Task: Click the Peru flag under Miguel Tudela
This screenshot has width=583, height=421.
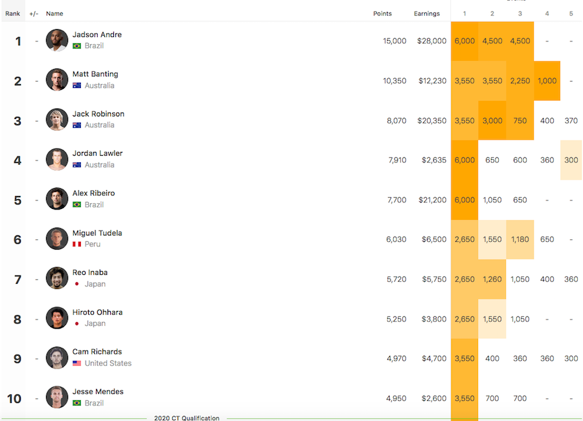Action: 77,244
